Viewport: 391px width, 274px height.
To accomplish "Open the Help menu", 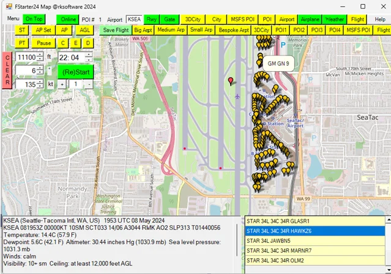I will [x=380, y=20].
